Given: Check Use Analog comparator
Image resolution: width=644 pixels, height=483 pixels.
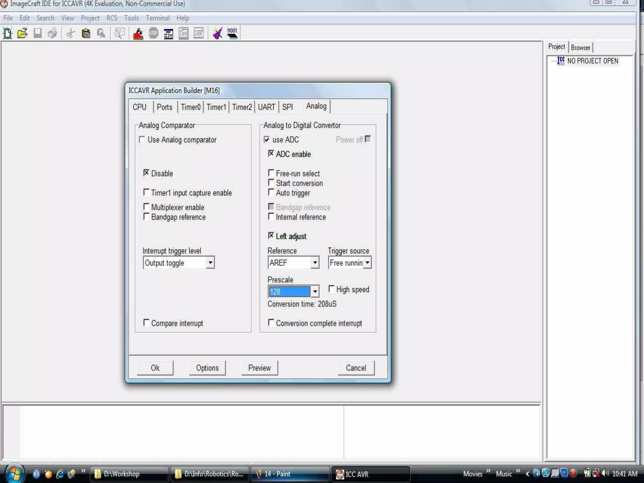Looking at the screenshot, I should coord(142,139).
